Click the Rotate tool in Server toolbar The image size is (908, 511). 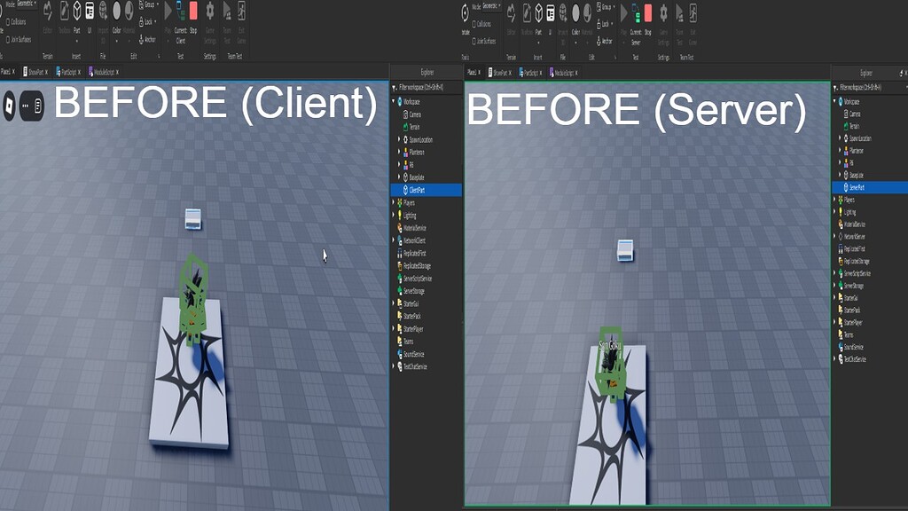click(x=466, y=14)
